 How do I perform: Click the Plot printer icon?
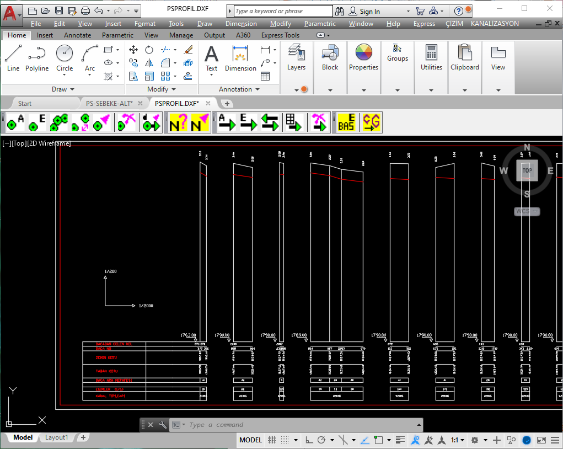pos(85,11)
